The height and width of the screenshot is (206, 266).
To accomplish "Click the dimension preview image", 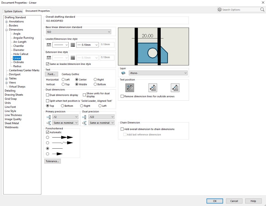I will (154, 46).
